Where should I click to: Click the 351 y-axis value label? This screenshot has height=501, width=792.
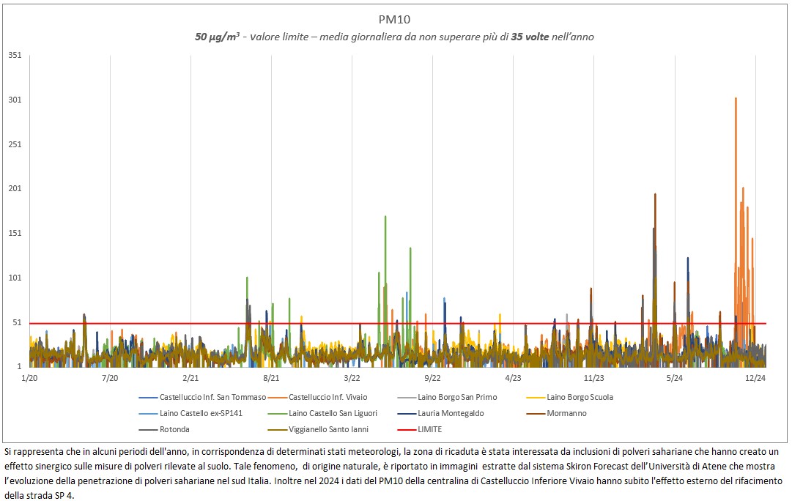point(15,55)
